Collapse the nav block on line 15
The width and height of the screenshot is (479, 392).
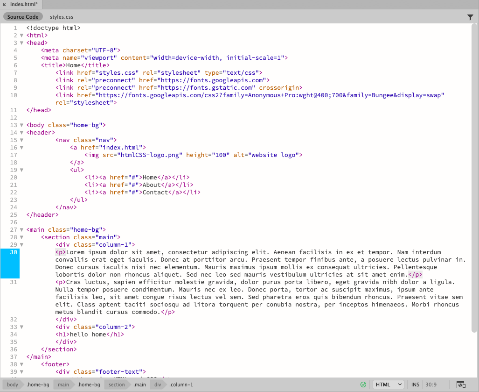pyautogui.click(x=21, y=140)
